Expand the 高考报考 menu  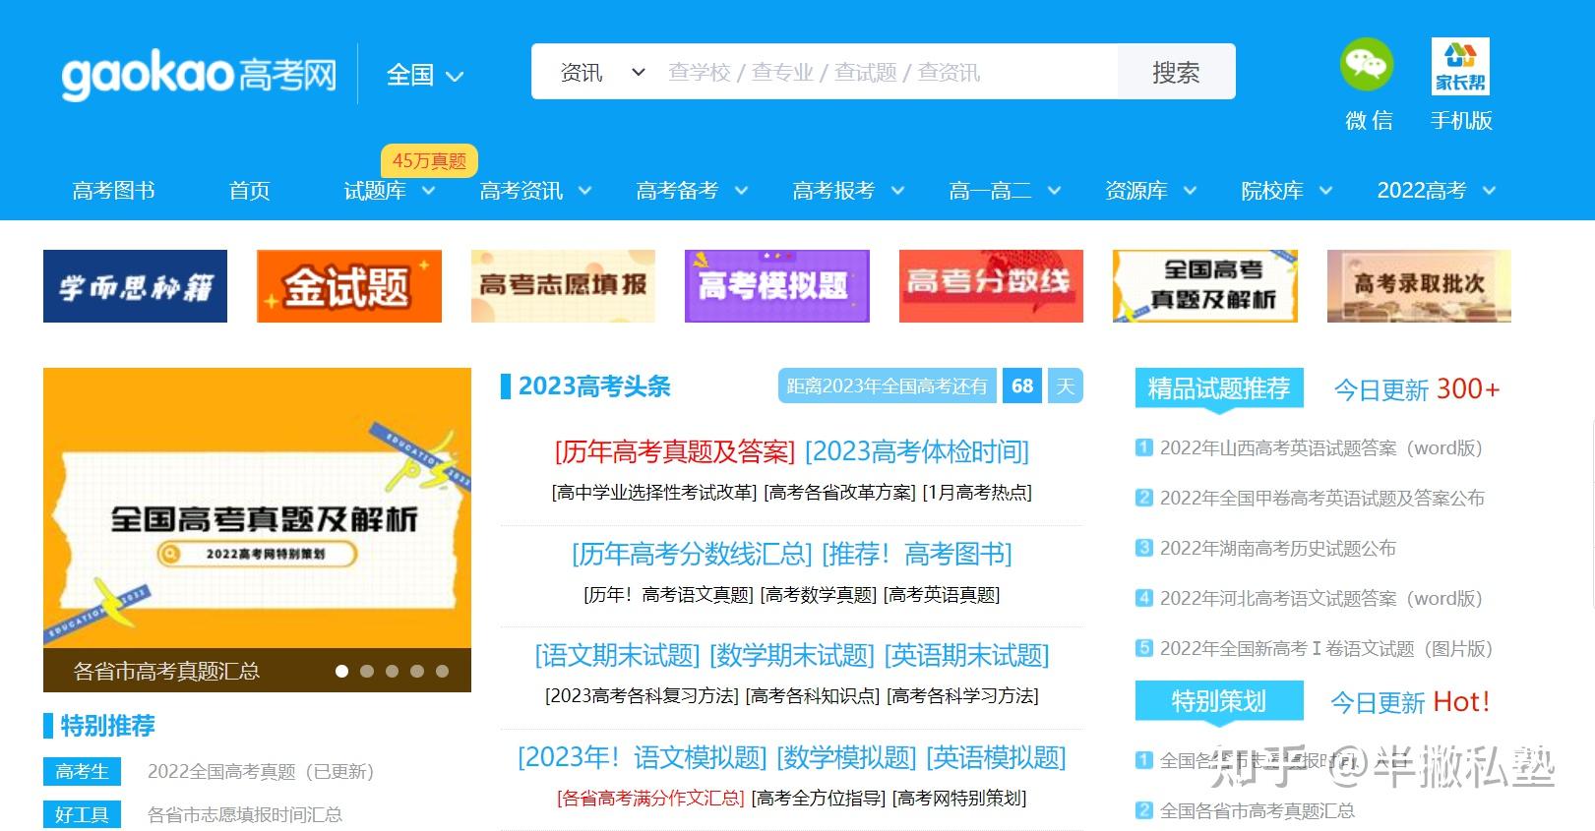(848, 191)
